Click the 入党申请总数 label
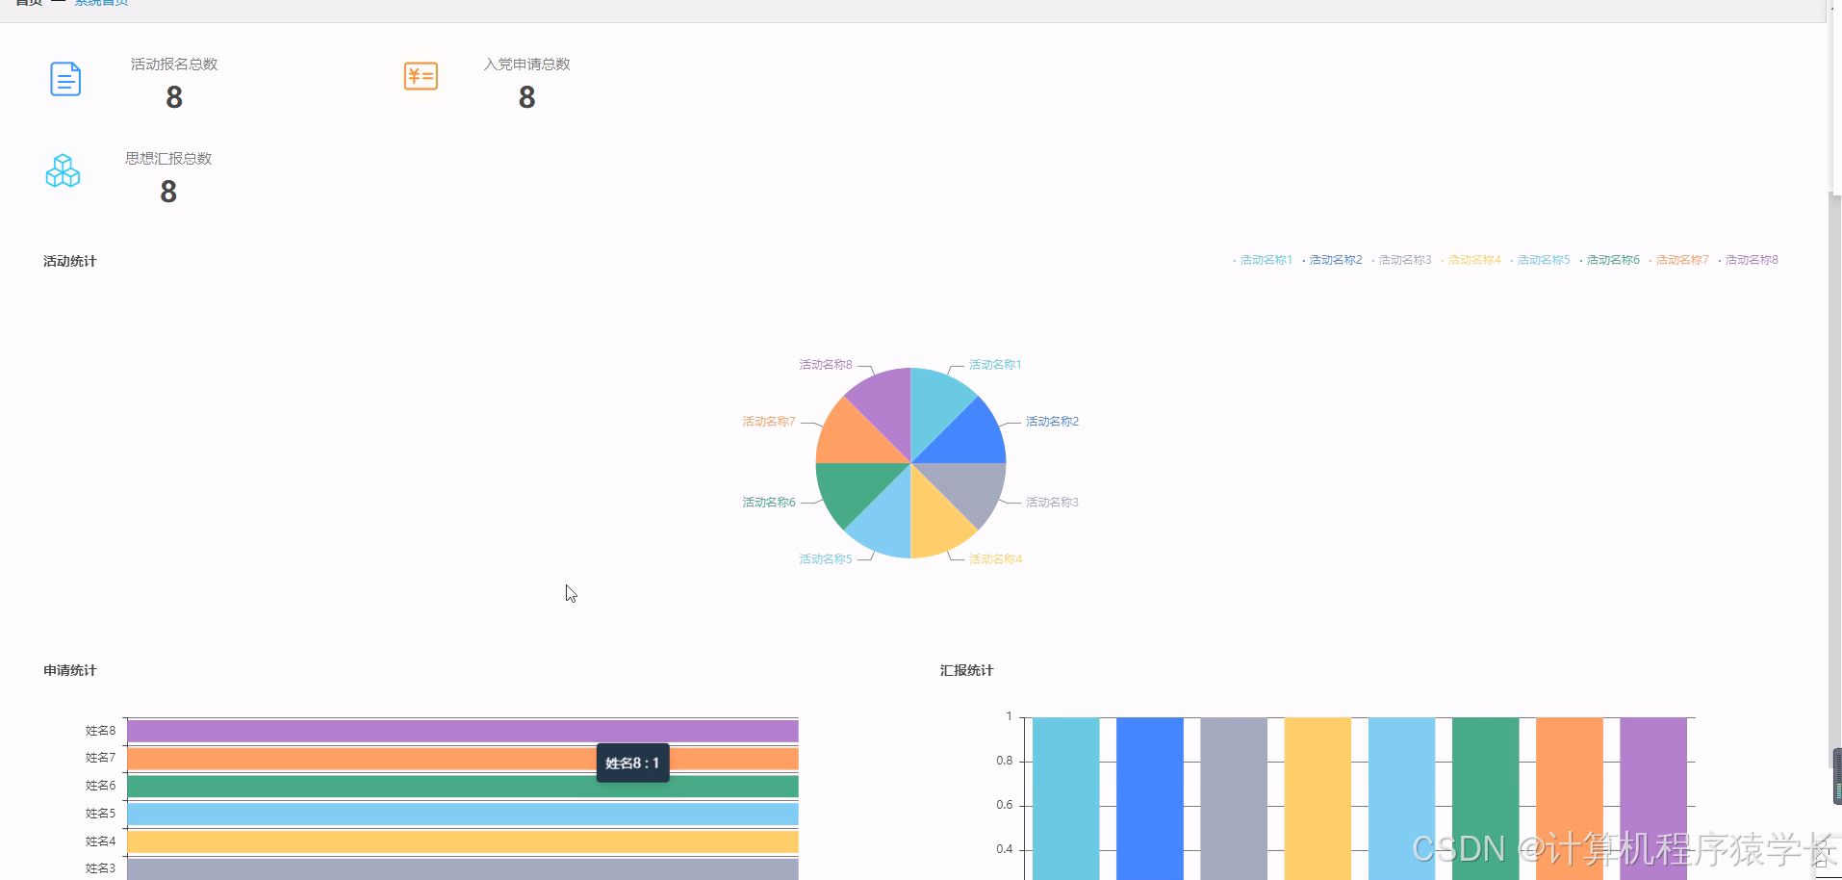 [x=526, y=65]
